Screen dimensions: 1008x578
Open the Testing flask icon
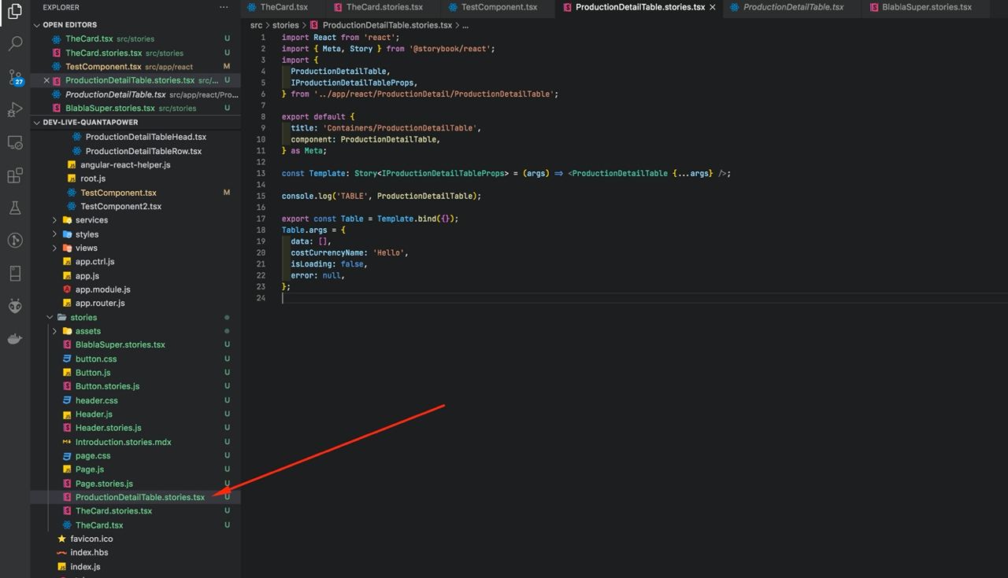tap(15, 208)
